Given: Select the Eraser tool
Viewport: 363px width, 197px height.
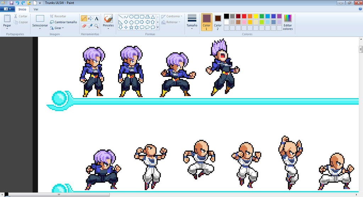Looking at the screenshot, I should tap(84, 26).
